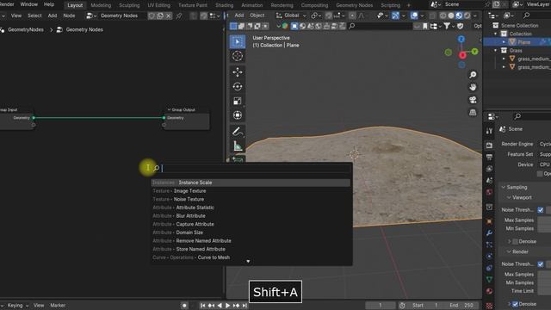Open the Window menu

(x=28, y=4)
